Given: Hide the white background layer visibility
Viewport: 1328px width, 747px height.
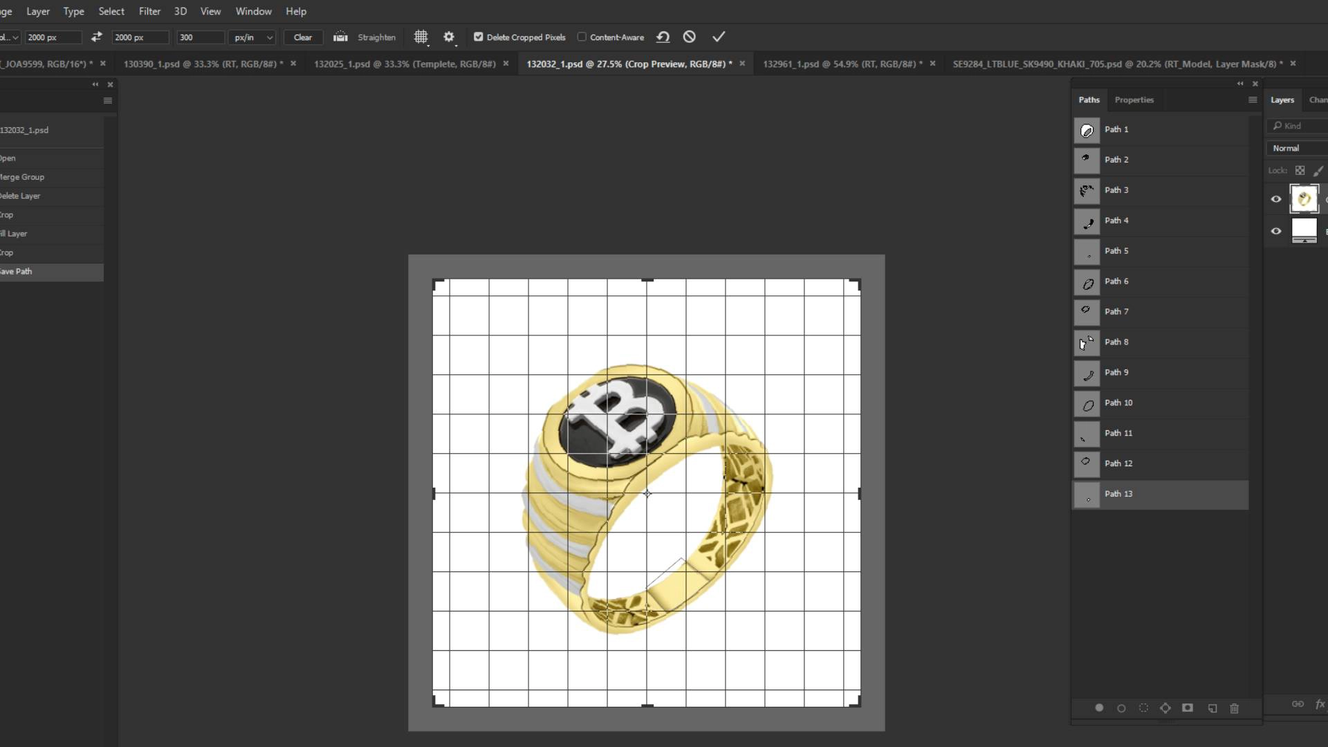Looking at the screenshot, I should tap(1276, 231).
